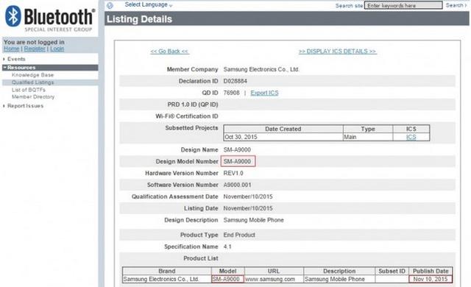Open ICS link in Subsetted Projects table
The height and width of the screenshot is (287, 471).
point(411,137)
